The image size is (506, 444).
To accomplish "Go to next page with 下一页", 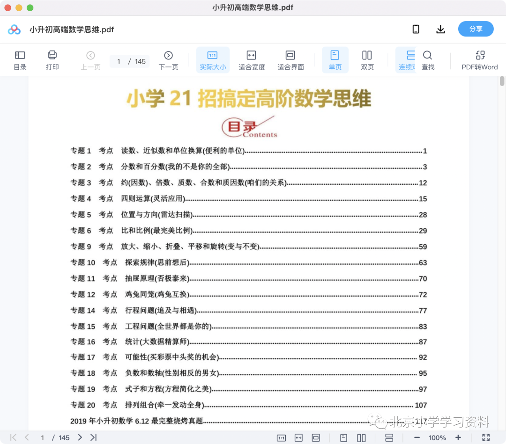I will (x=169, y=60).
